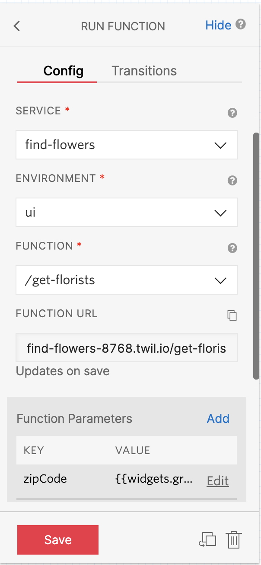Switch to the Transitions tab
The image size is (261, 565).
coord(144,71)
